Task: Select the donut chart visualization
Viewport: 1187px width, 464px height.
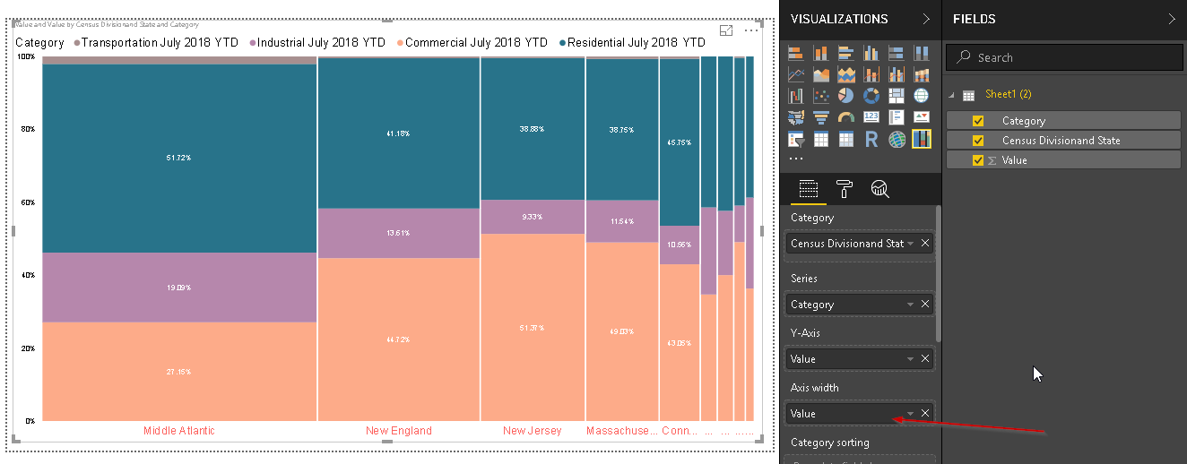Action: (x=871, y=96)
